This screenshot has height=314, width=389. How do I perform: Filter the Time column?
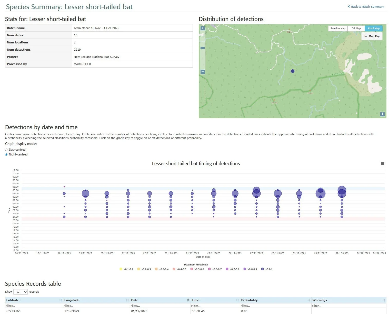pos(215,306)
